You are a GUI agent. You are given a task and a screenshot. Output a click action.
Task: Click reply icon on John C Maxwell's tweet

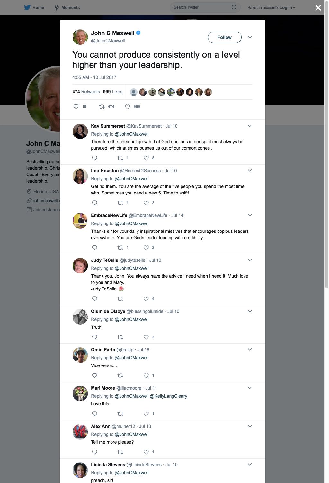76,107
